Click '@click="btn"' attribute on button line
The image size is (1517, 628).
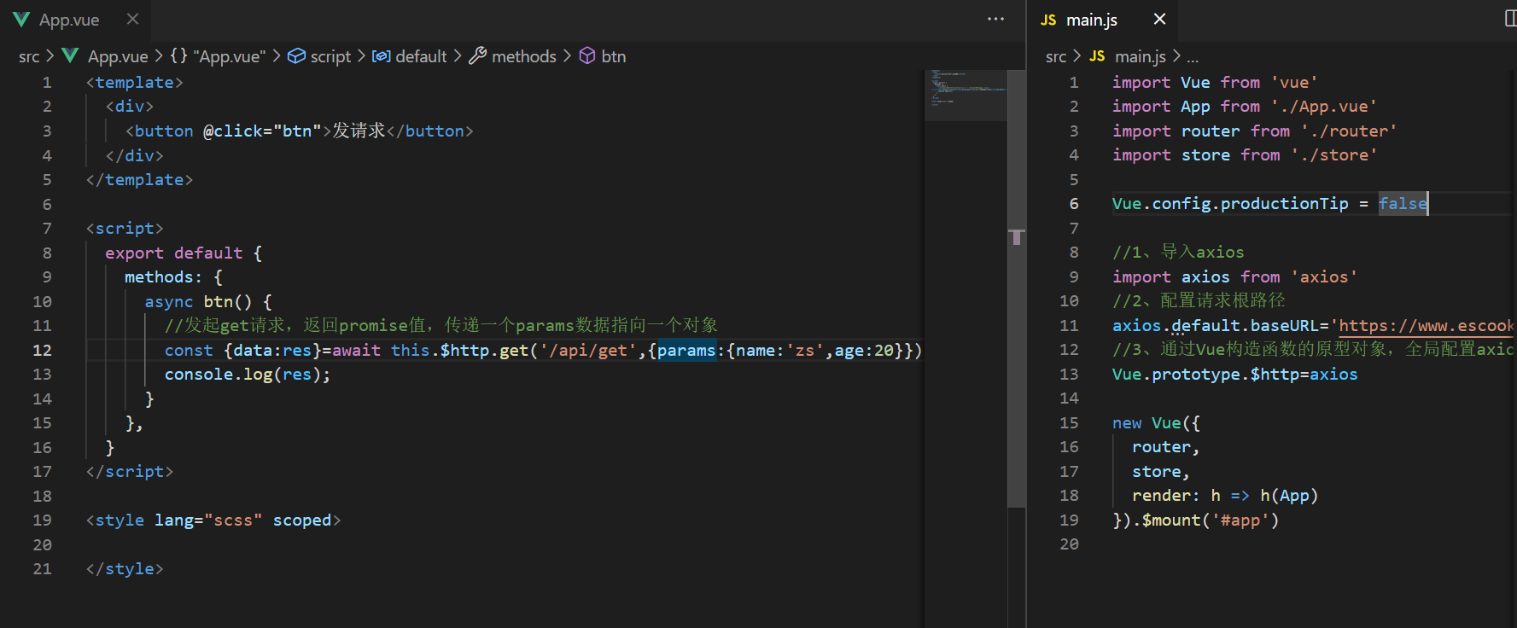click(x=262, y=131)
